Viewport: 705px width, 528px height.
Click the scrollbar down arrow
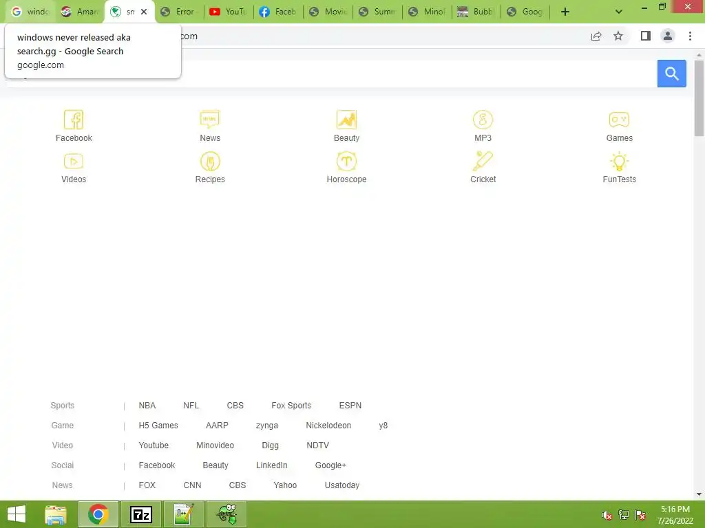coord(699,494)
